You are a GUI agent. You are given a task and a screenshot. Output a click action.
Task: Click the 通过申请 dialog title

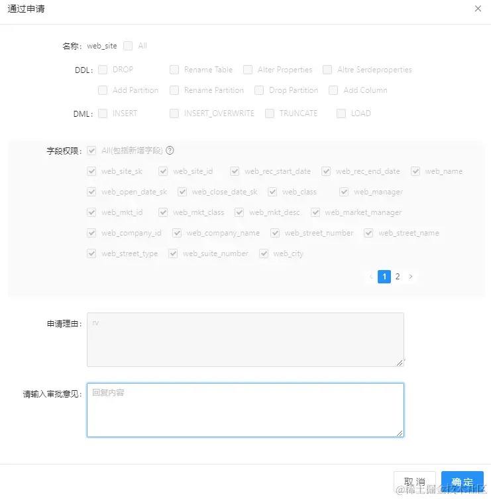(26, 9)
